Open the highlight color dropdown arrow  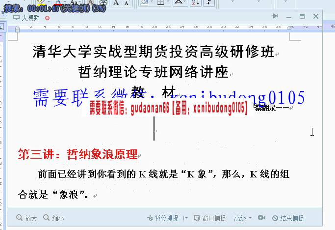(49, 2)
